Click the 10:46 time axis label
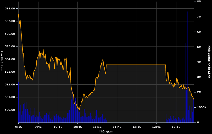Image resolution: width=212 pixels, height=134 pixels. click(77, 127)
